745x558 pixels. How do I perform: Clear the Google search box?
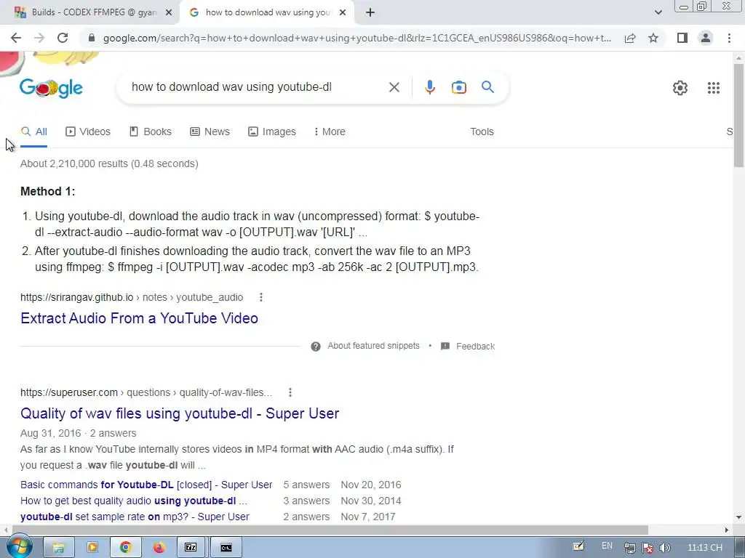coord(394,87)
